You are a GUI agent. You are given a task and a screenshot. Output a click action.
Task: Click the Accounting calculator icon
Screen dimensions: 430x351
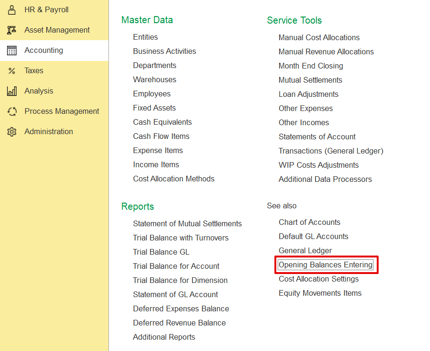point(12,51)
